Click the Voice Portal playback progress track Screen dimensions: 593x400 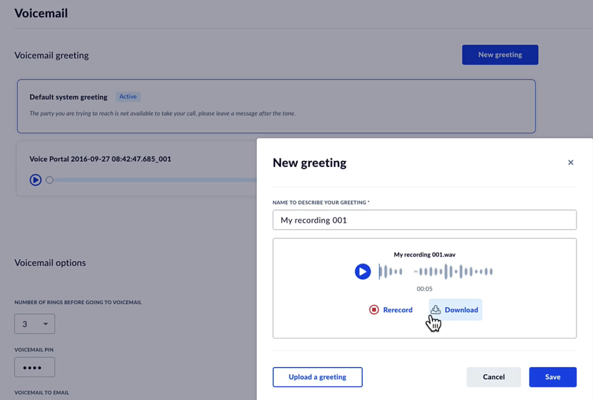click(153, 180)
